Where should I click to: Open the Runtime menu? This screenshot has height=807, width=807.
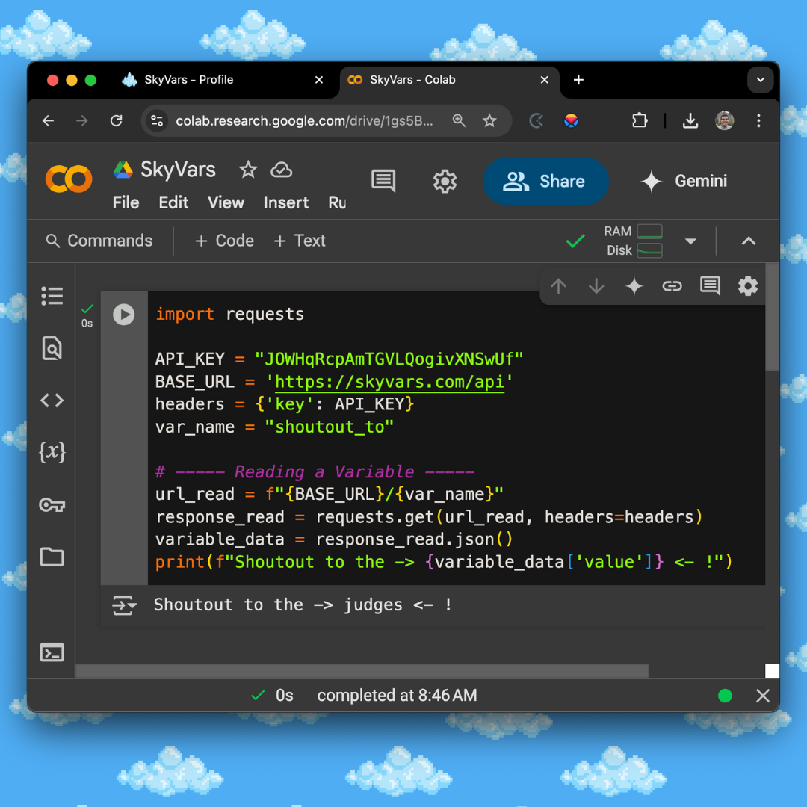tap(337, 202)
